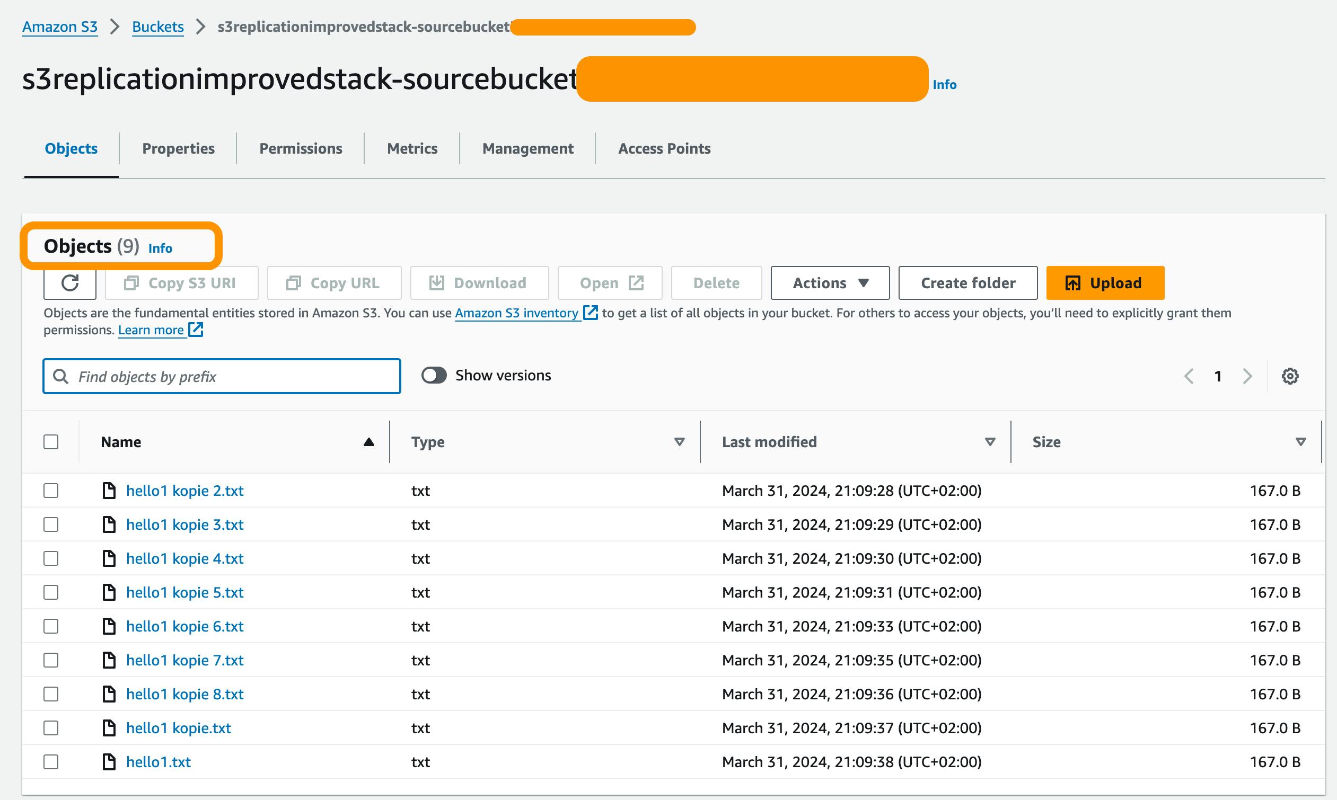Expand the Actions dropdown menu
1337x800 pixels.
829,282
